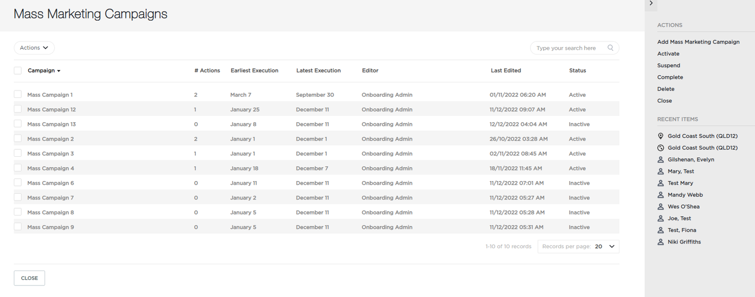Open the Wes O'Shea person record

[x=679, y=206]
